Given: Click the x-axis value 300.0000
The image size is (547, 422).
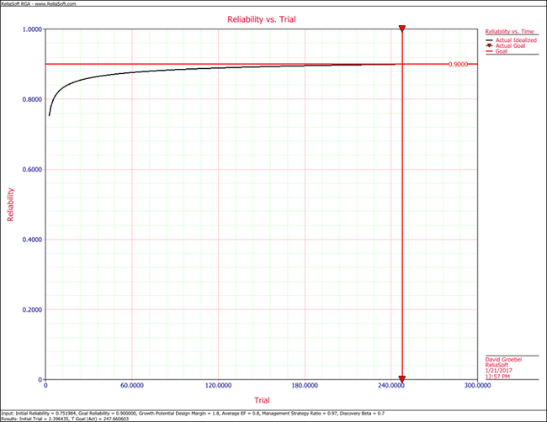Looking at the screenshot, I should tap(478, 385).
